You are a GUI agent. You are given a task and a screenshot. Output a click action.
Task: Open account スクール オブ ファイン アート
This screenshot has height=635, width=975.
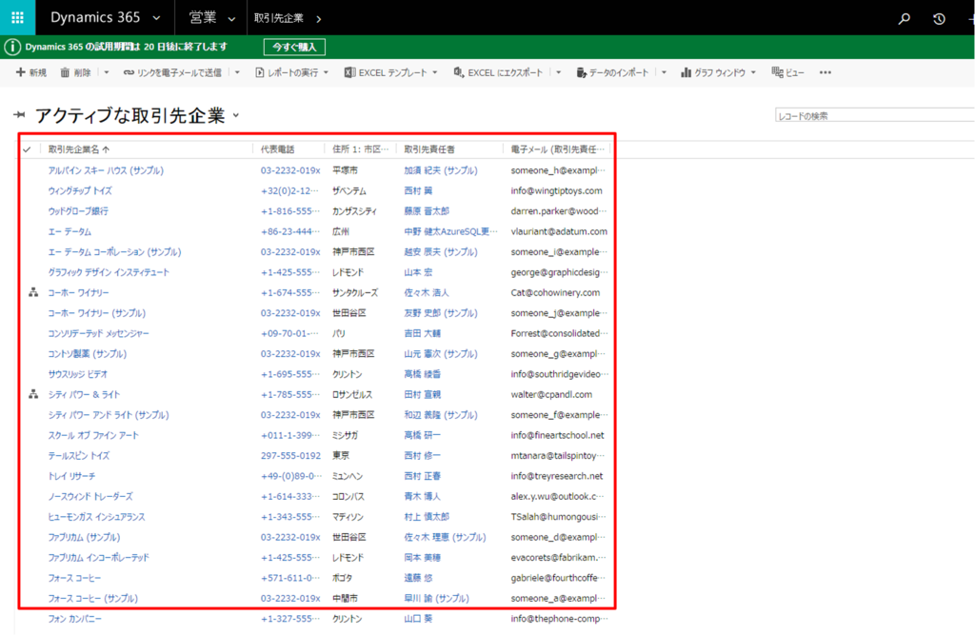(x=93, y=435)
